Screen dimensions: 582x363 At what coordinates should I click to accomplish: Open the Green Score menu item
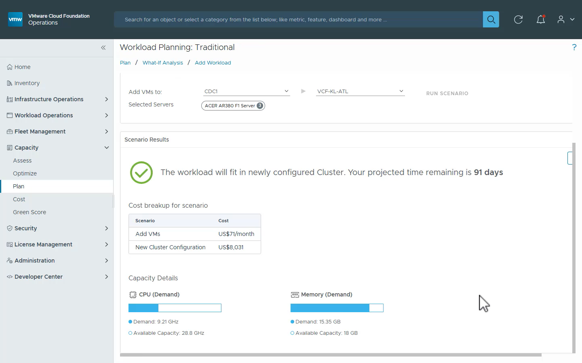[x=30, y=212]
